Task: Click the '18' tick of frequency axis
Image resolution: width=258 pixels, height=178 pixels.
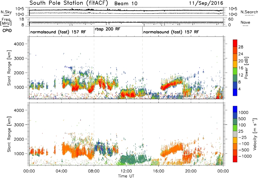Action: pos(22,19)
